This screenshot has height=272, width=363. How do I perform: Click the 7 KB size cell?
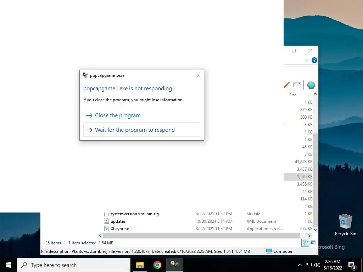click(308, 154)
